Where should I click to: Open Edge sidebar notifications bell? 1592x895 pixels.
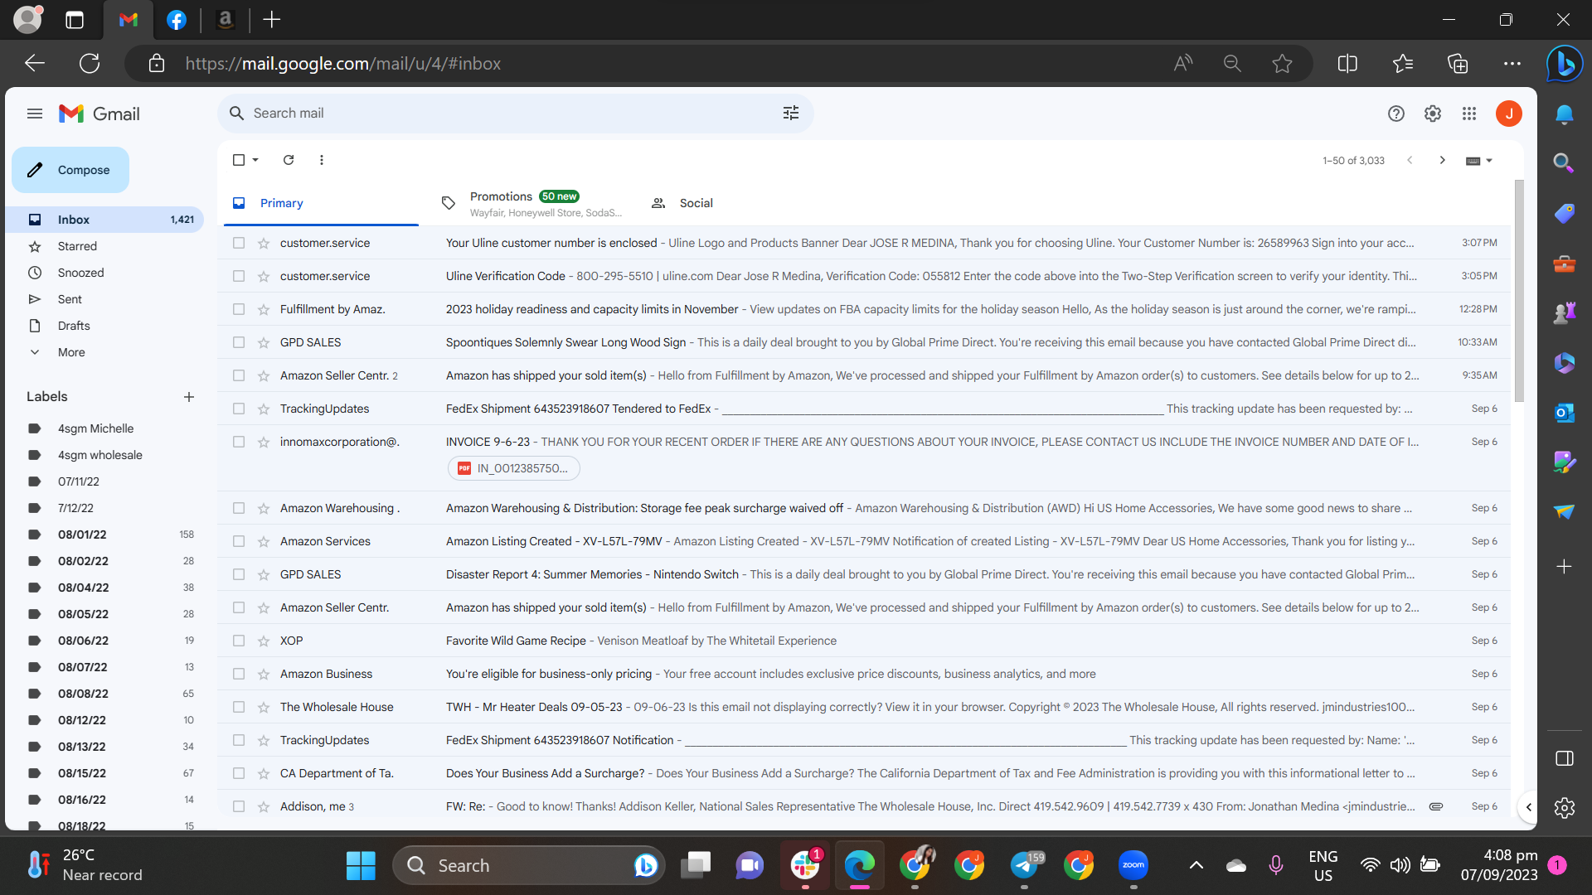1565,114
